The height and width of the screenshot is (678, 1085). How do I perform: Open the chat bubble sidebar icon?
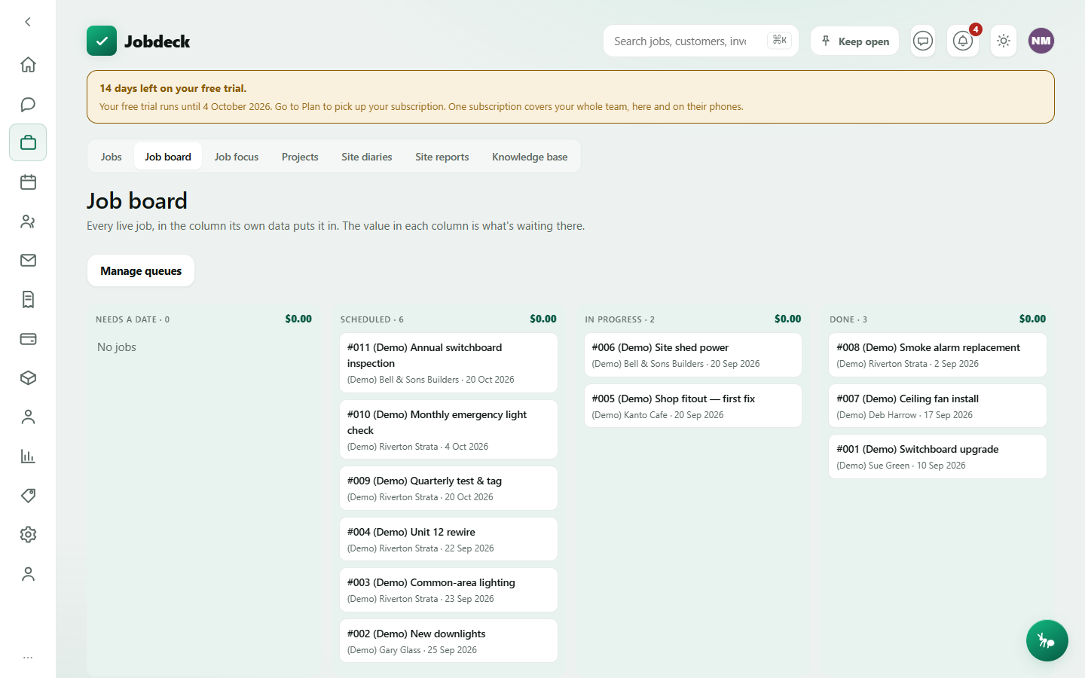[28, 104]
